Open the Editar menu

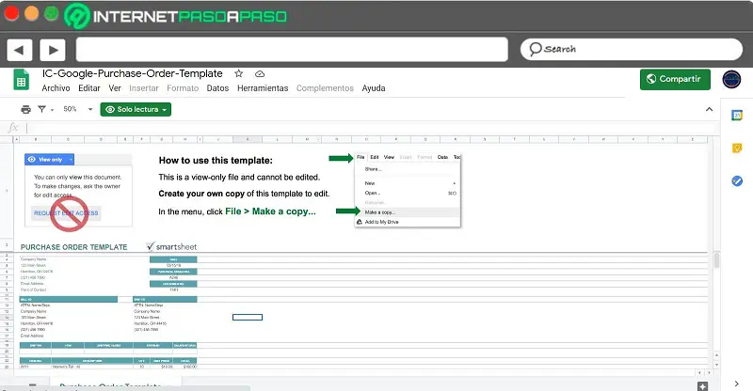coord(89,88)
